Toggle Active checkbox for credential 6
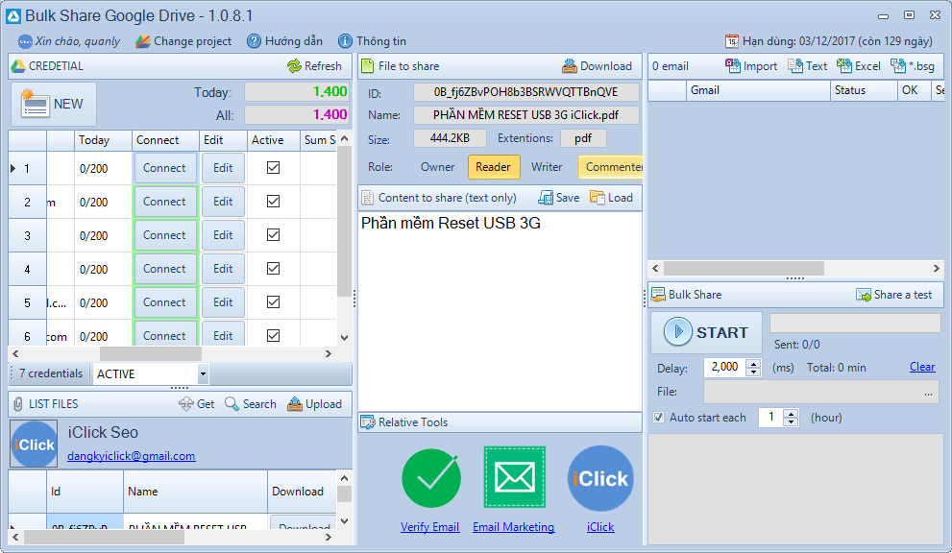This screenshot has height=553, width=952. [x=273, y=336]
